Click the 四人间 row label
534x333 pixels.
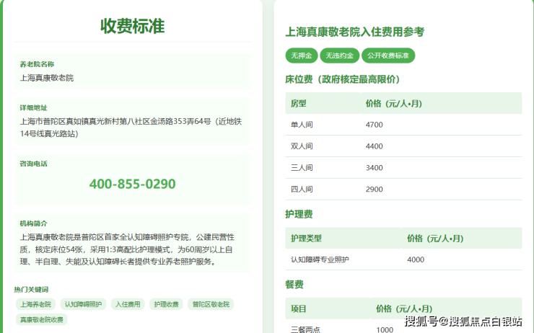tap(302, 189)
